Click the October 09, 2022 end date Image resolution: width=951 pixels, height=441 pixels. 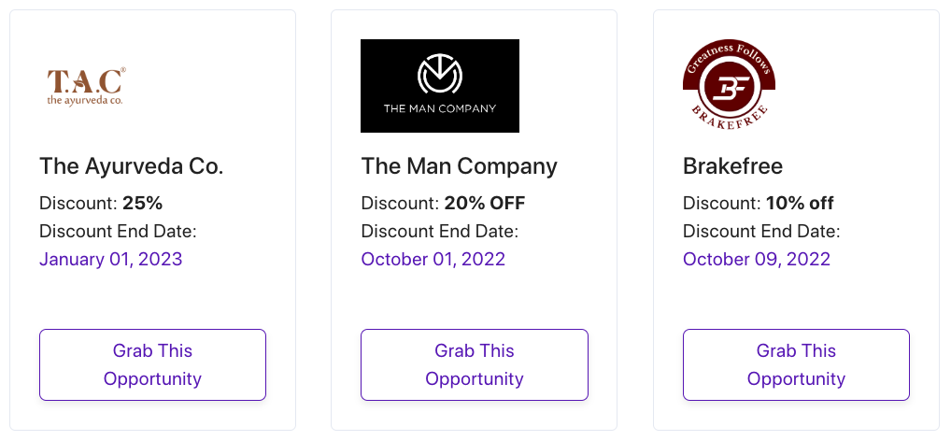coord(757,259)
